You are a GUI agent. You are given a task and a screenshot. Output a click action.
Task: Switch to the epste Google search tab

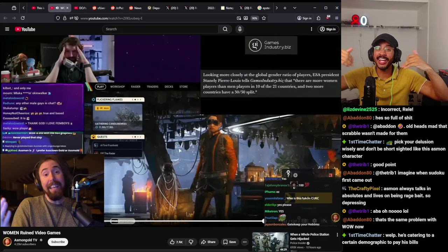point(264,8)
